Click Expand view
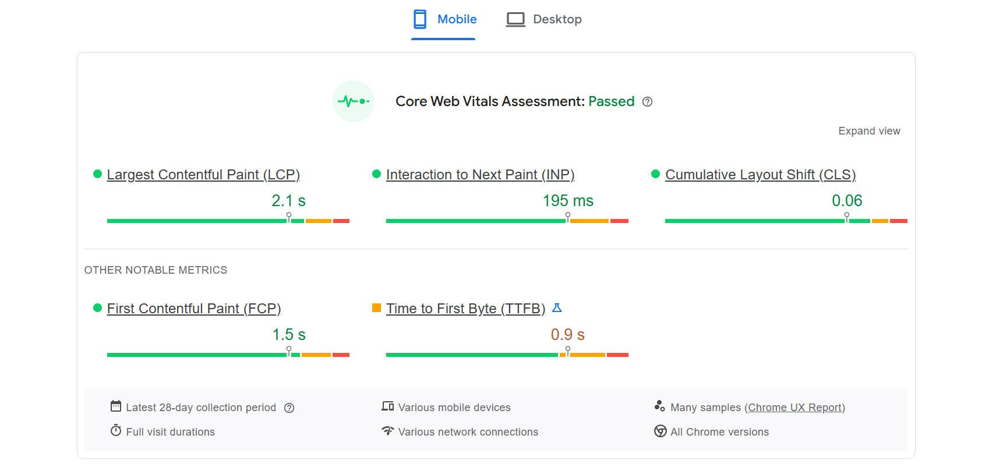 click(x=868, y=131)
